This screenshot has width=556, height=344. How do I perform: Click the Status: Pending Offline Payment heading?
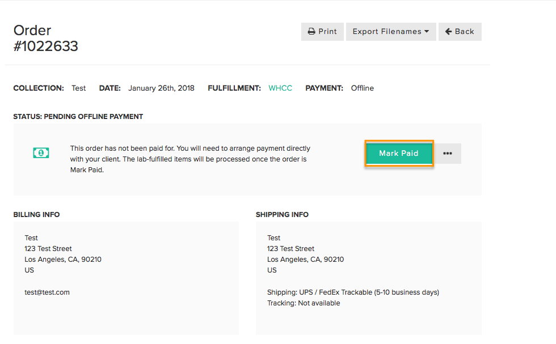point(78,117)
